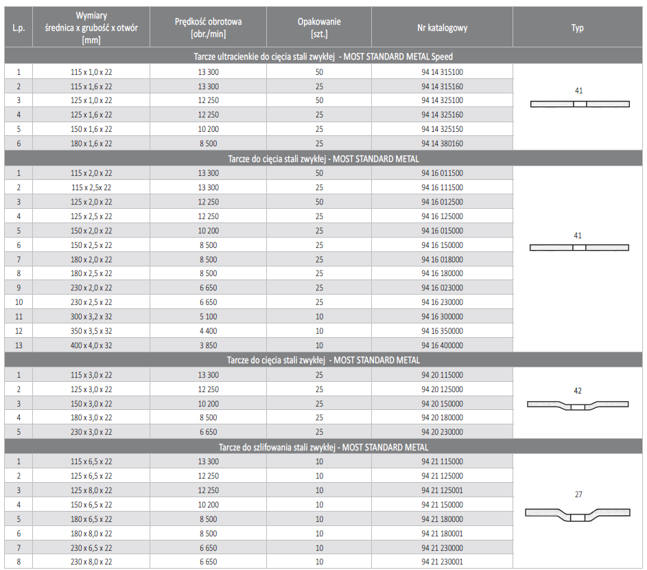
Task: Click dimension cell '180 x 1,6 x 22'
Action: [x=91, y=144]
